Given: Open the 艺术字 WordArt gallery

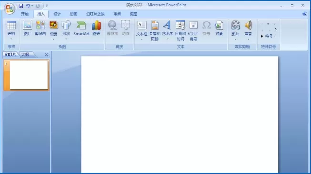Looking at the screenshot, I should [167, 30].
